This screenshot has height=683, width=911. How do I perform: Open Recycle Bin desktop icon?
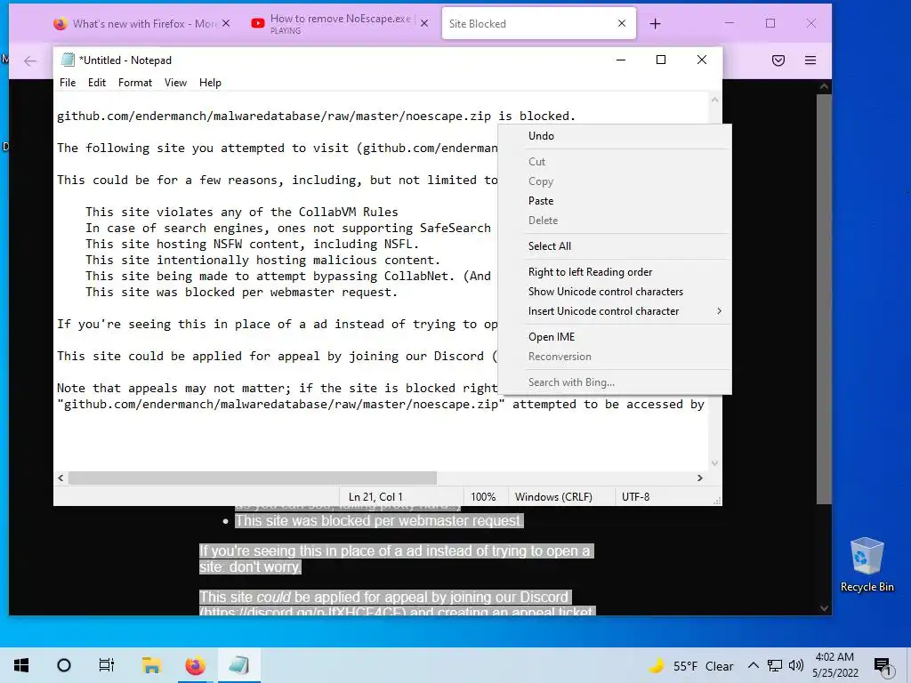pyautogui.click(x=867, y=564)
